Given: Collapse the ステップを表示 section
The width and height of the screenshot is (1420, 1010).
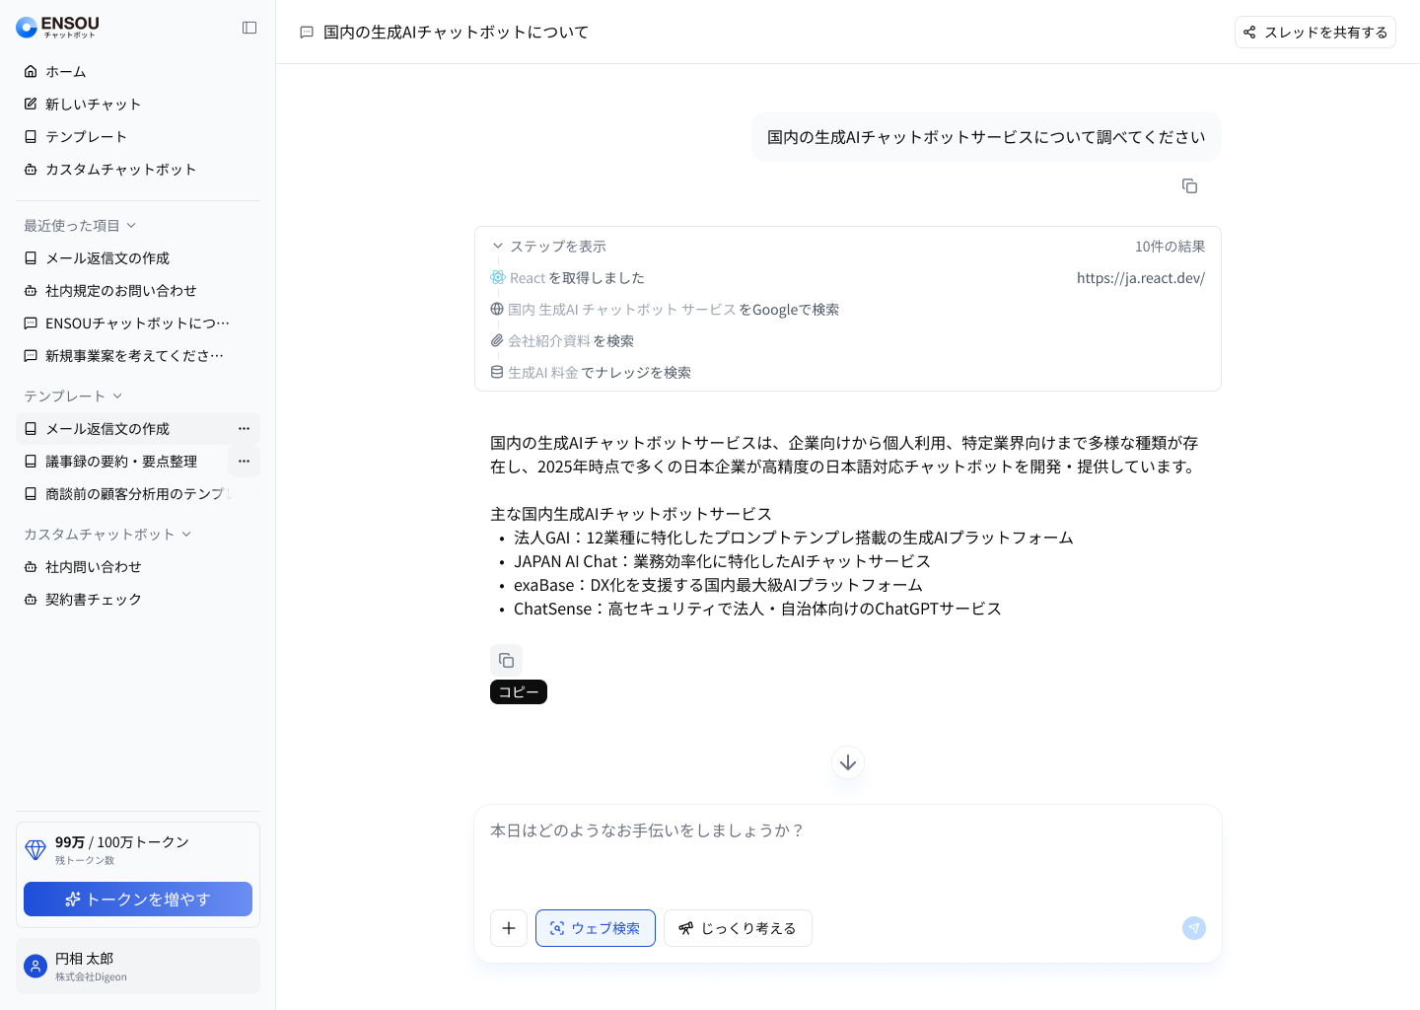Looking at the screenshot, I should [x=549, y=247].
